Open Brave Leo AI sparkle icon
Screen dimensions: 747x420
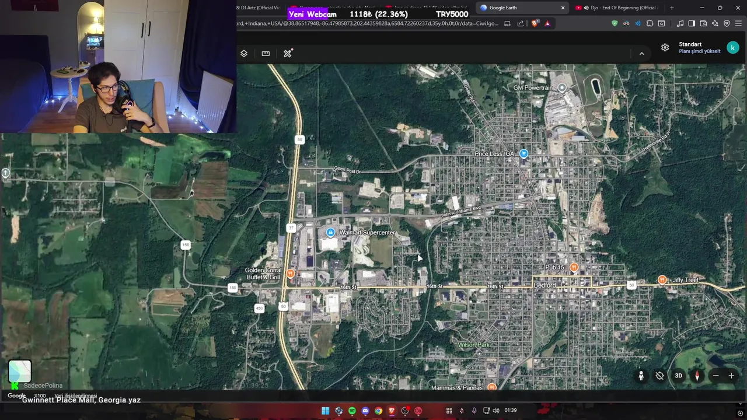tap(715, 23)
